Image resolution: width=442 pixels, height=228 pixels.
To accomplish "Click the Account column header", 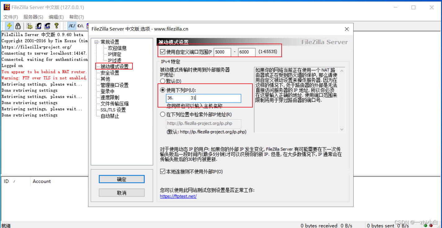I will pyautogui.click(x=42, y=181).
